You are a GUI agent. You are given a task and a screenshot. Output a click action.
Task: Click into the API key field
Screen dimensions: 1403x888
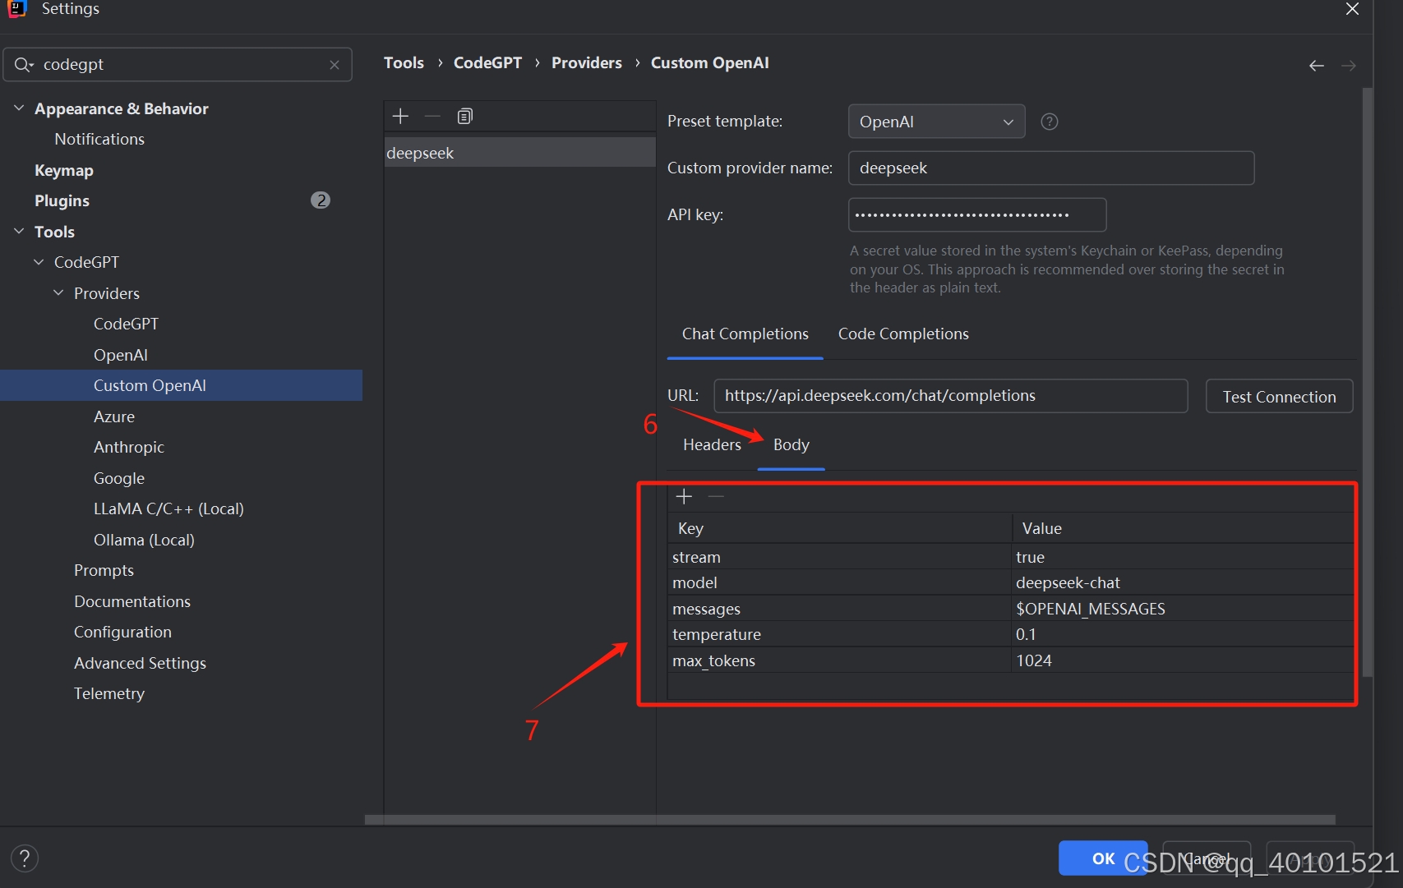pyautogui.click(x=977, y=215)
